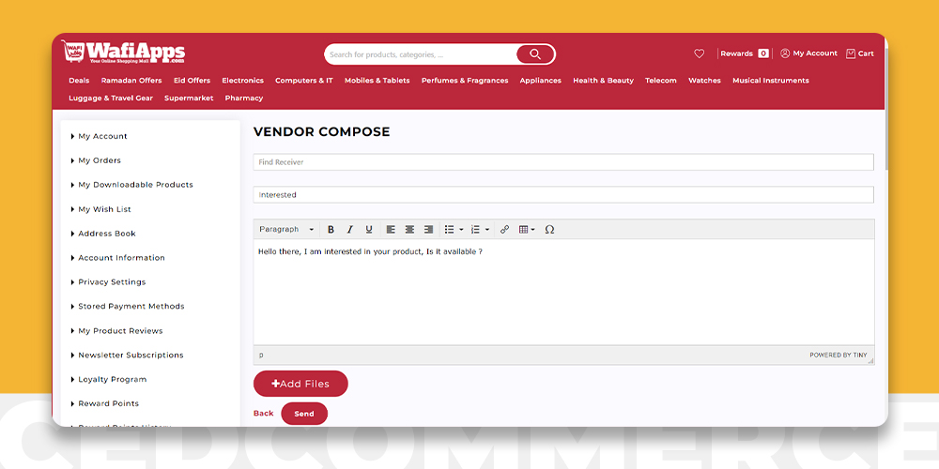
Task: Align text left in editor
Action: [x=391, y=229]
